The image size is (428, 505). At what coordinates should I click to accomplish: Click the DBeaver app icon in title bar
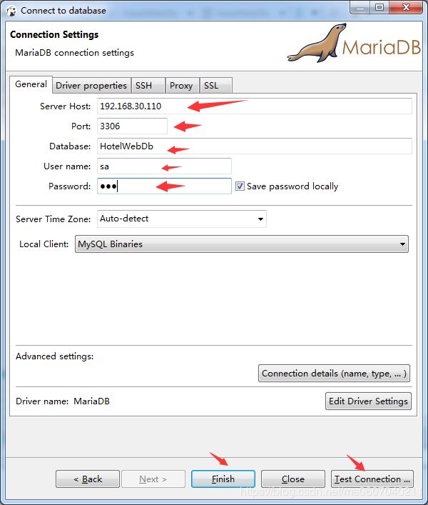tap(11, 11)
